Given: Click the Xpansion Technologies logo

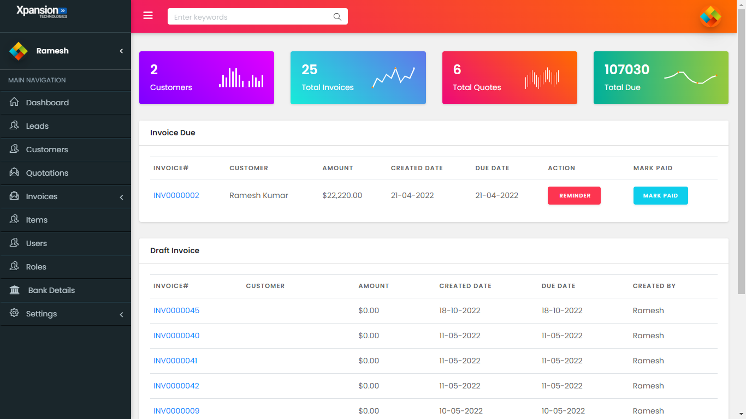Looking at the screenshot, I should [41, 12].
